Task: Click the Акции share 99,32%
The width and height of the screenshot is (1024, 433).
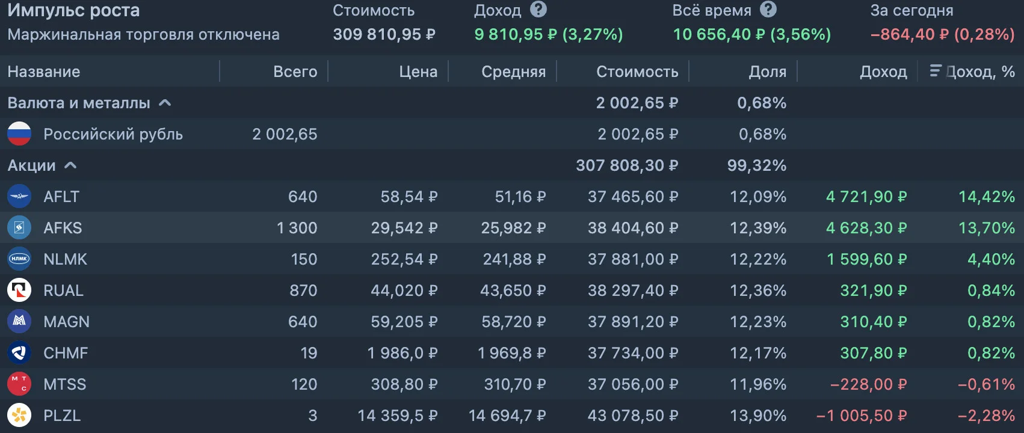Action: click(x=757, y=165)
